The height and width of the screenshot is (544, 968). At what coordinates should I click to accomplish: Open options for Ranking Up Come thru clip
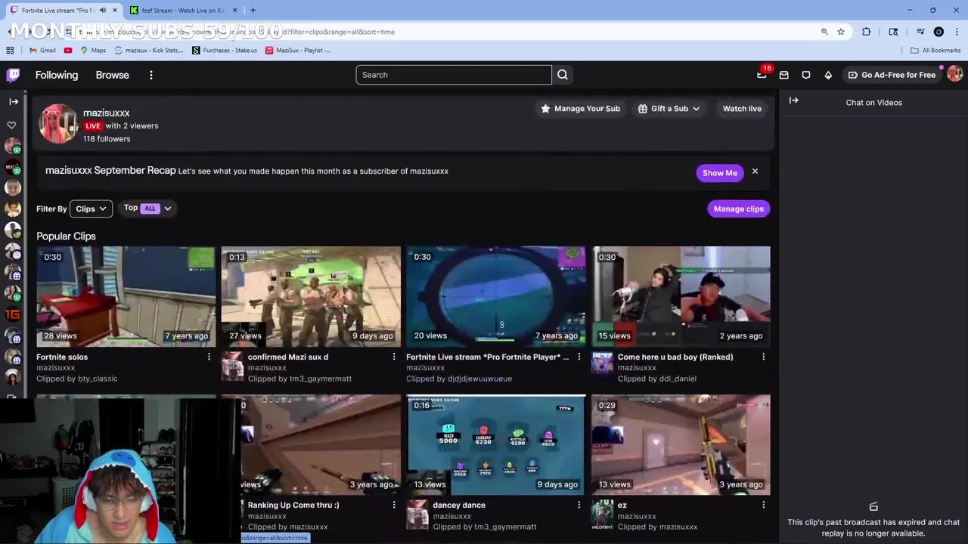394,505
